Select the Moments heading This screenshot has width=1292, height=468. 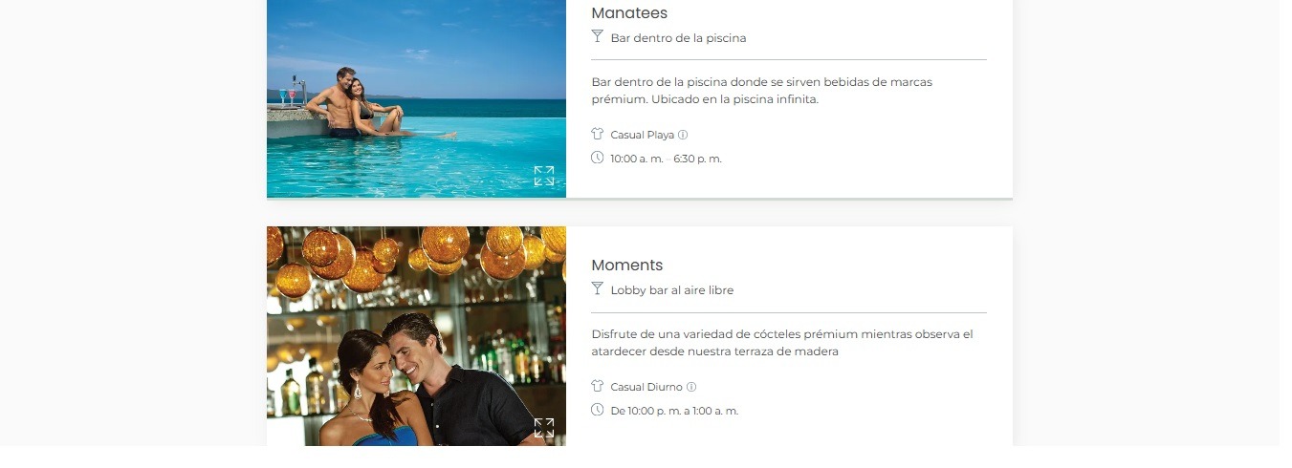pos(627,266)
